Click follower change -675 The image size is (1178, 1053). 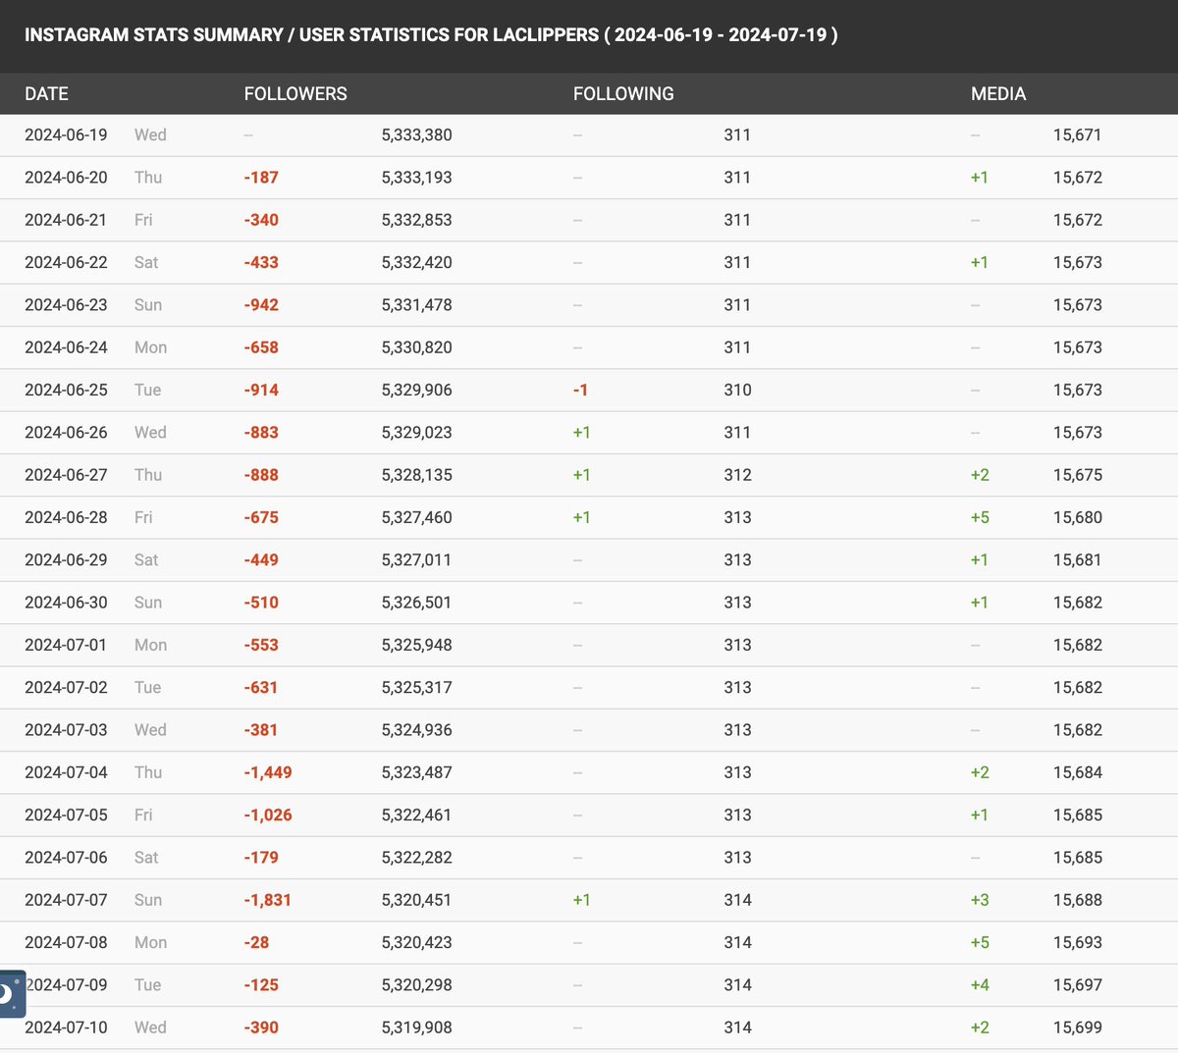(261, 517)
